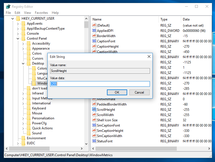
Task: Click the Value name field showing ScrollHeight
Action: tap(100, 71)
